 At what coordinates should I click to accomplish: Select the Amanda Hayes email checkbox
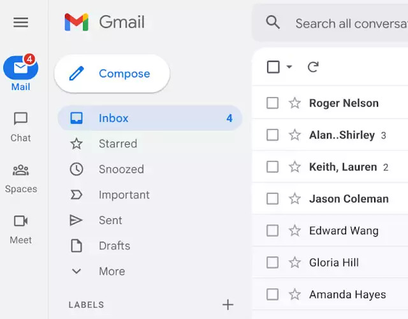point(273,295)
